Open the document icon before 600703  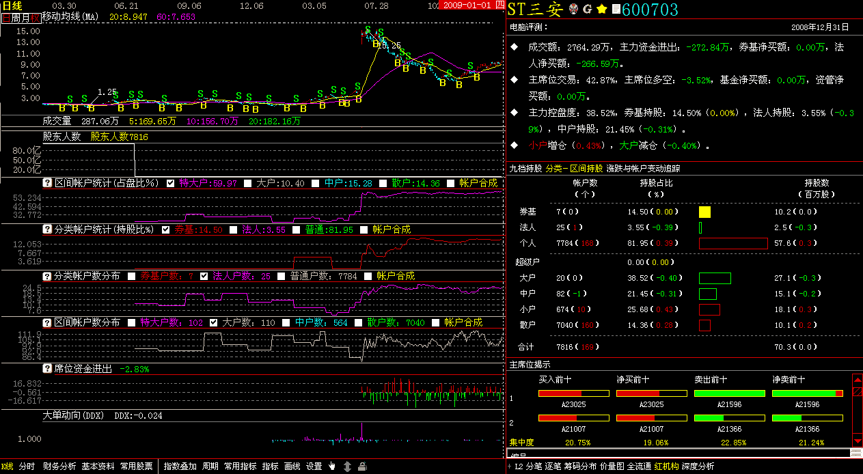(616, 9)
